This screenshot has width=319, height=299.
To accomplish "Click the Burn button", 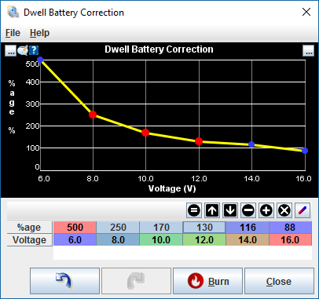I will coord(208,281).
